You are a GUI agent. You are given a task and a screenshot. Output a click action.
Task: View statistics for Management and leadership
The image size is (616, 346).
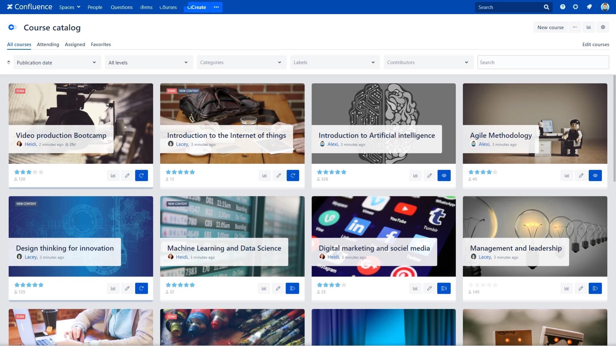click(567, 288)
